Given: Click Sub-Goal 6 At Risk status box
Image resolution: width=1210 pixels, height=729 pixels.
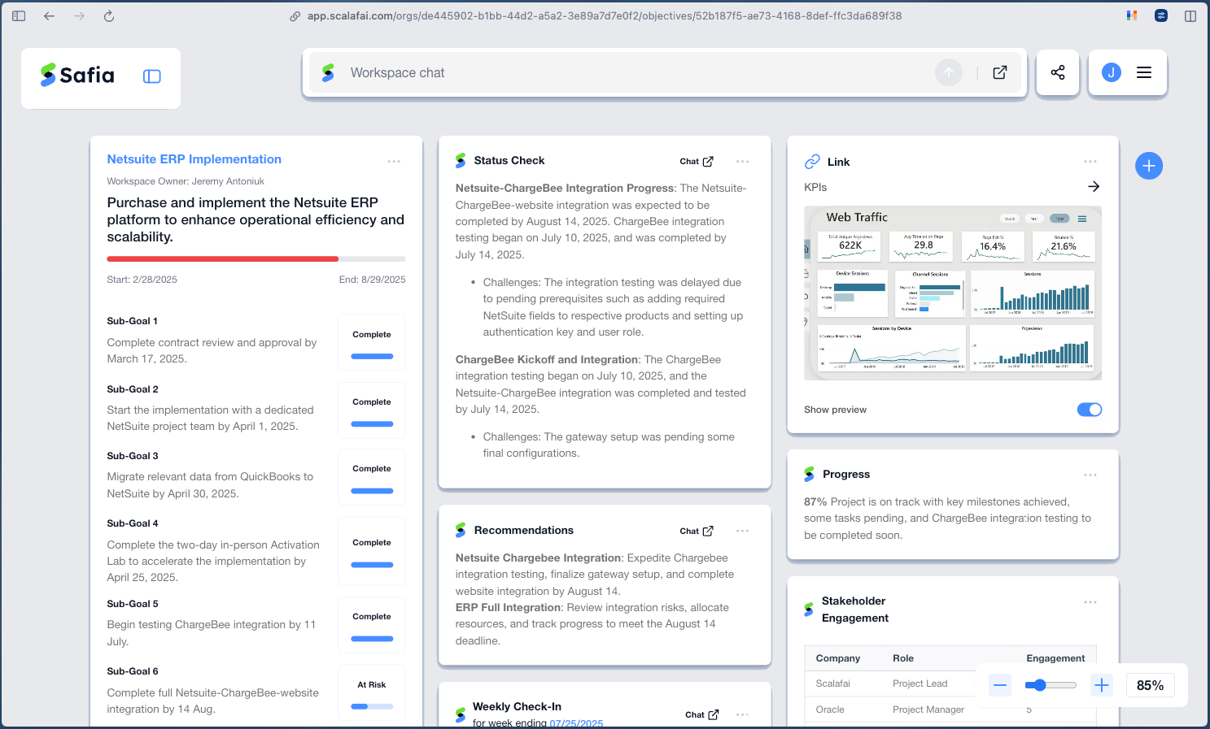Looking at the screenshot, I should click(x=372, y=692).
